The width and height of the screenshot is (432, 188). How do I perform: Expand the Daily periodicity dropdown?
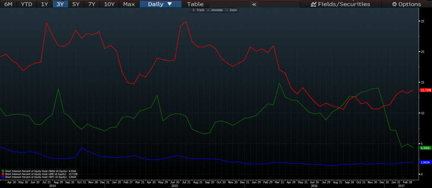point(160,4)
